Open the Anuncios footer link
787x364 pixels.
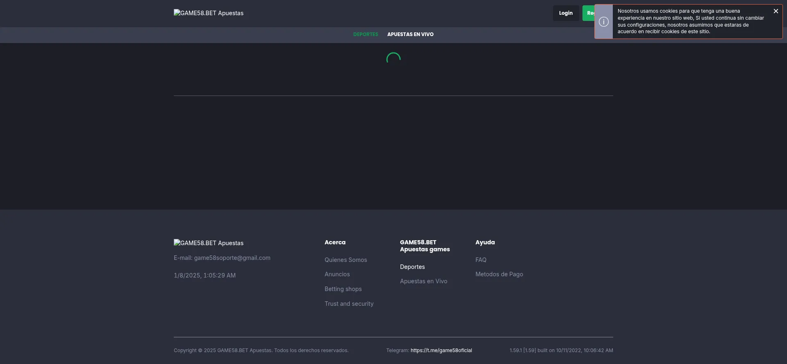point(337,274)
